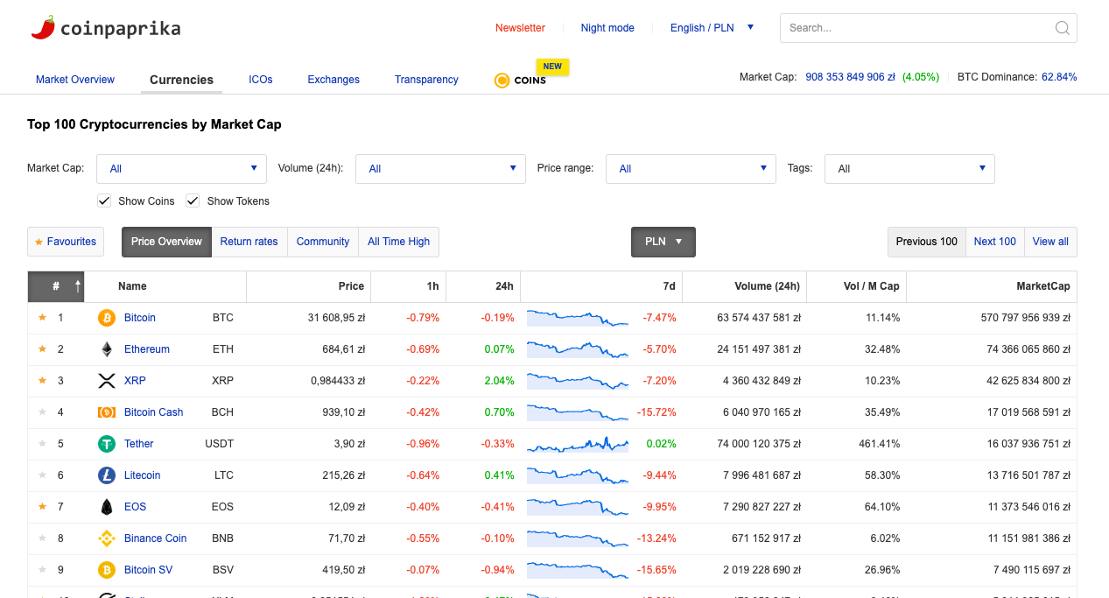Open the Bitcoin name link

(x=140, y=318)
